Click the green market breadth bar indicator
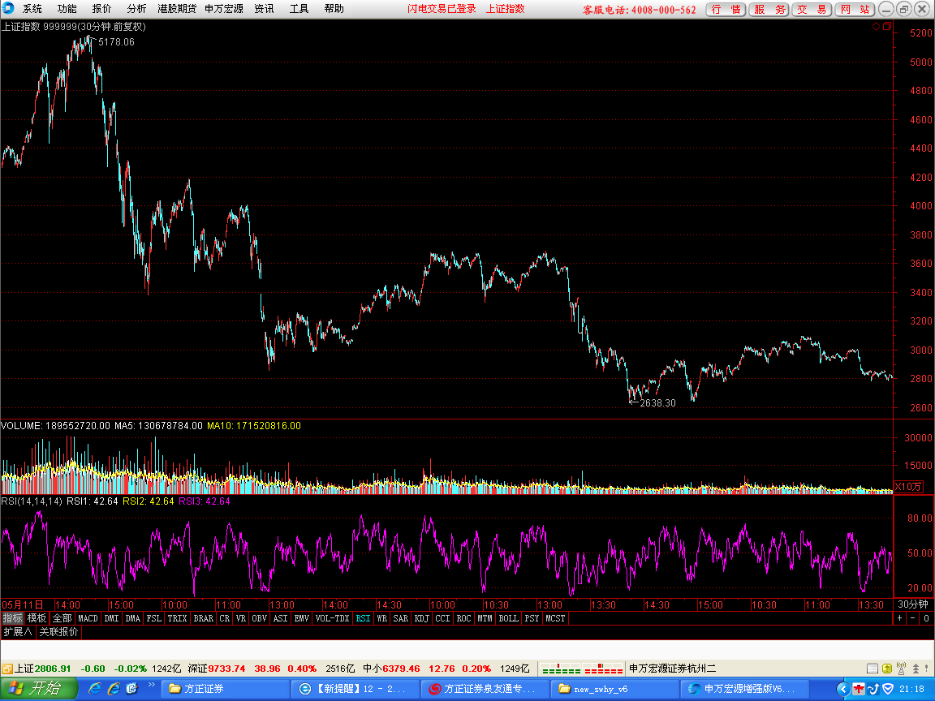935x701 pixels. coord(561,669)
